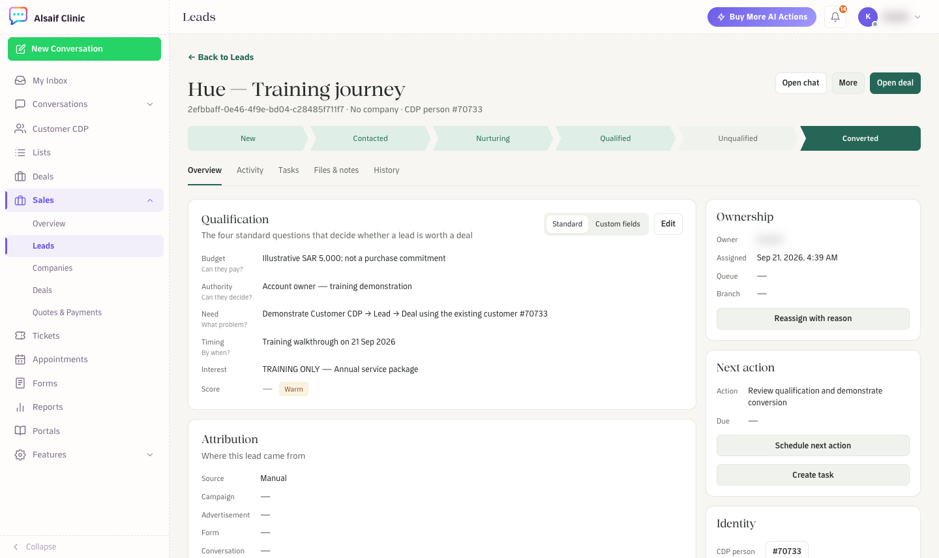Switch qualification view to Custom fields

click(x=618, y=224)
